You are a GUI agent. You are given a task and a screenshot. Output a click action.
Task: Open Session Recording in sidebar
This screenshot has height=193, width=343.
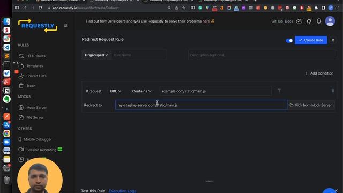(x=38, y=150)
